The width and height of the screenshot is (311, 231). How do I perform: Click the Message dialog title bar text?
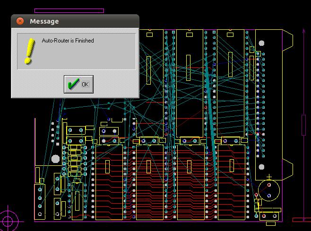coord(44,21)
